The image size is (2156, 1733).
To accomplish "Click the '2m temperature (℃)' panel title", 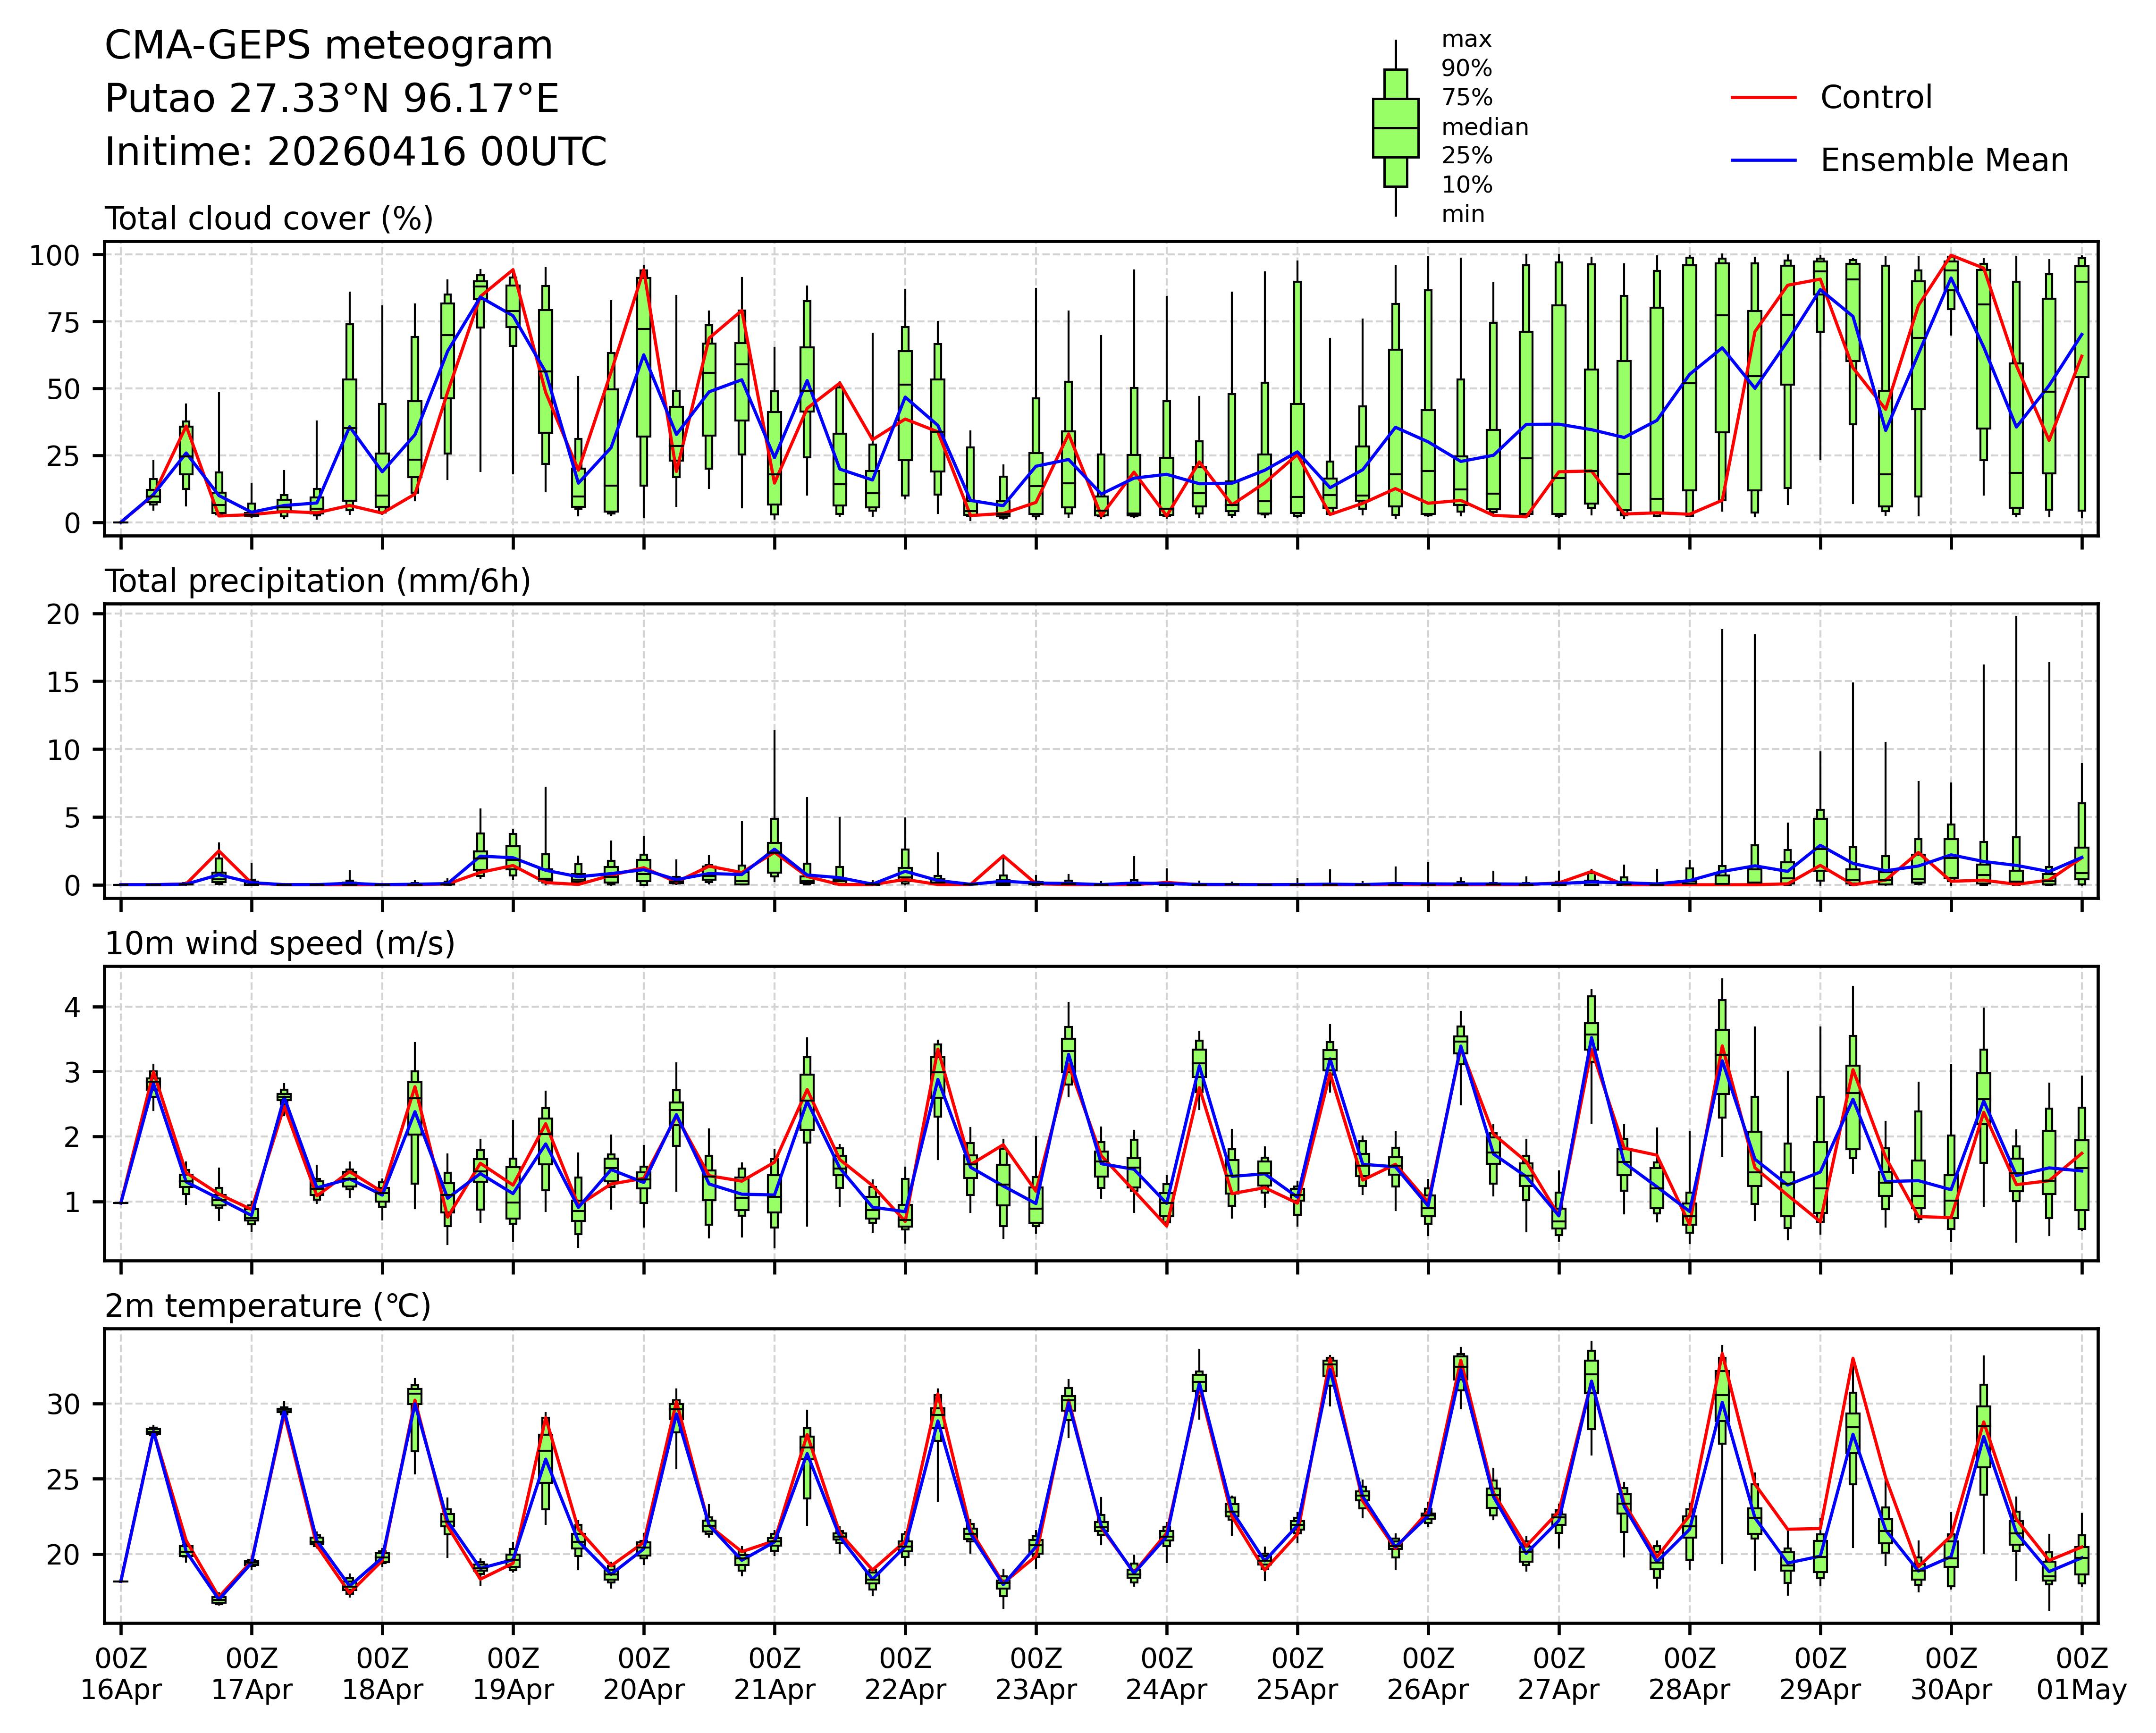I will [x=268, y=1306].
